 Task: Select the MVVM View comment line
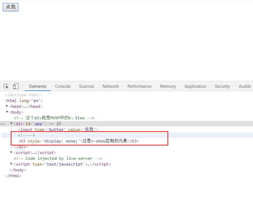[x=54, y=118]
